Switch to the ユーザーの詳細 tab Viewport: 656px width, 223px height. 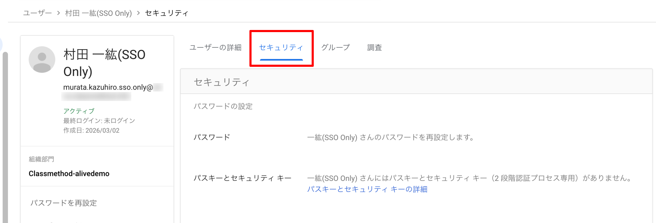point(215,48)
